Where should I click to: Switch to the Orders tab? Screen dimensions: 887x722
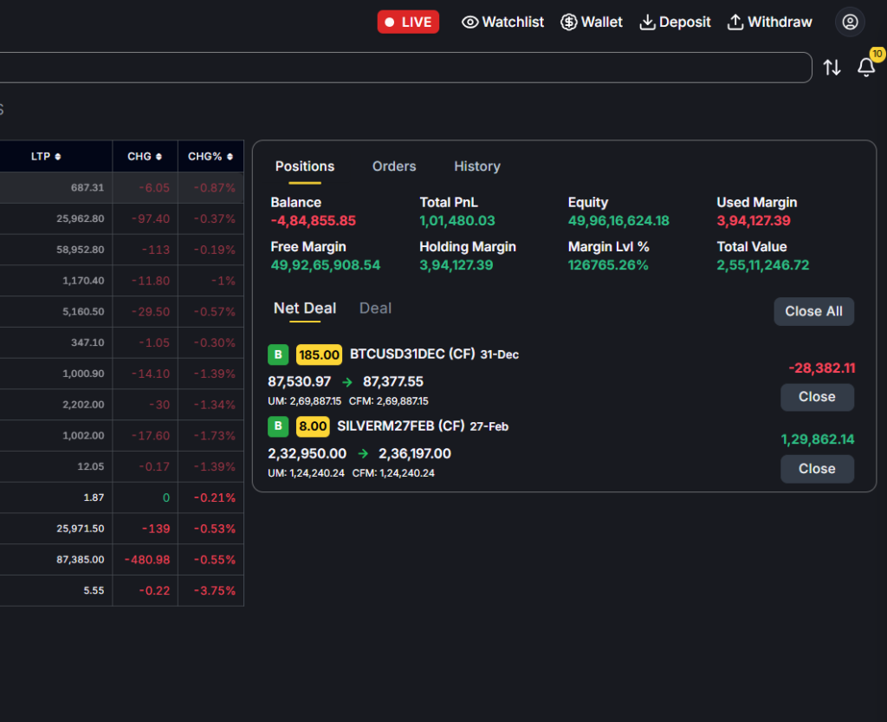pos(394,166)
